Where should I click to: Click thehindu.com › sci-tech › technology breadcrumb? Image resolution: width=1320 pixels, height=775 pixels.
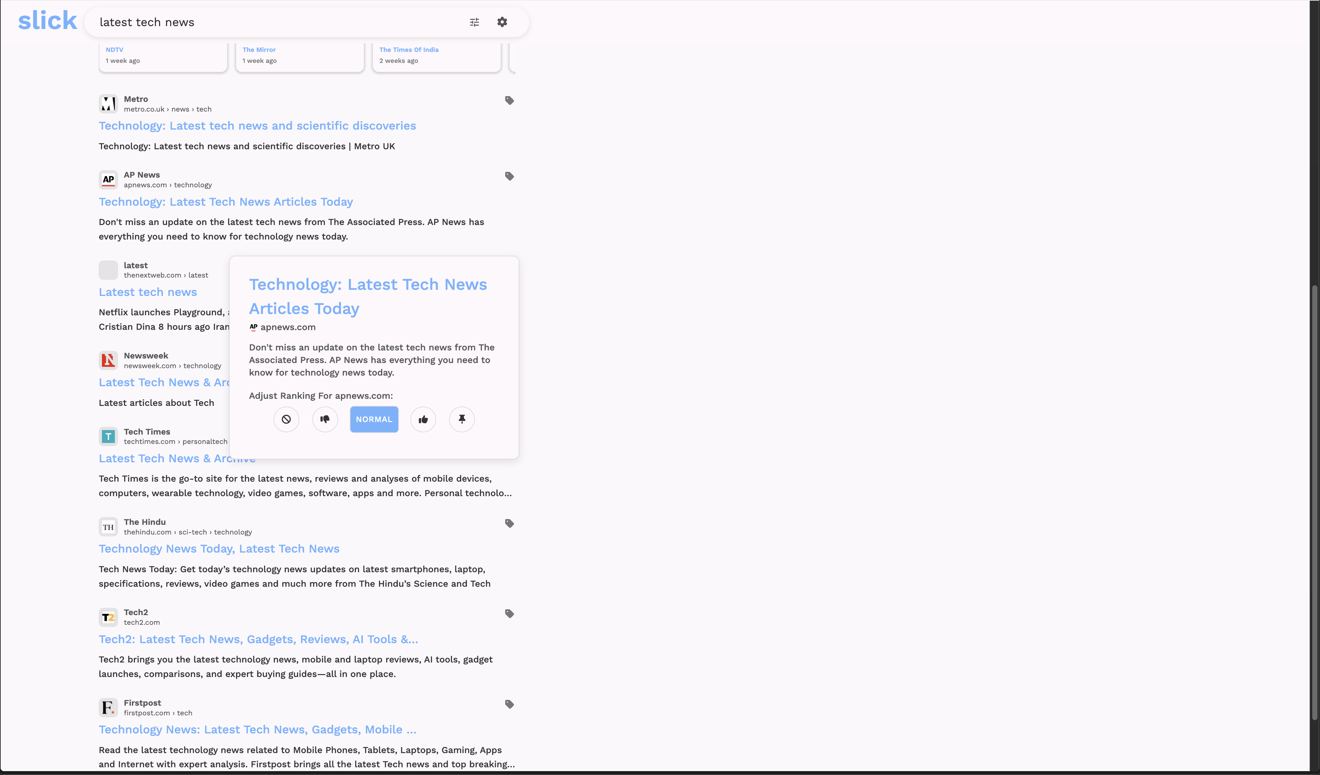187,532
